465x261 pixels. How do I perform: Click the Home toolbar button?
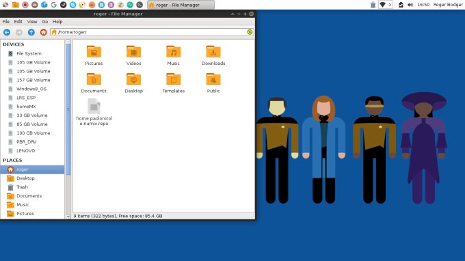point(43,32)
